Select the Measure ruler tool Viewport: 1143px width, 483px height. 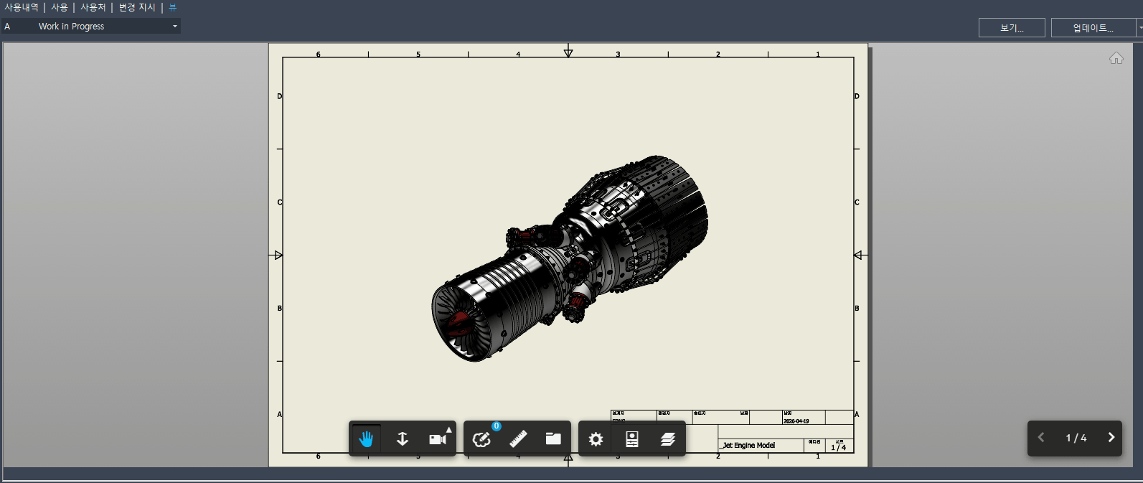[518, 439]
